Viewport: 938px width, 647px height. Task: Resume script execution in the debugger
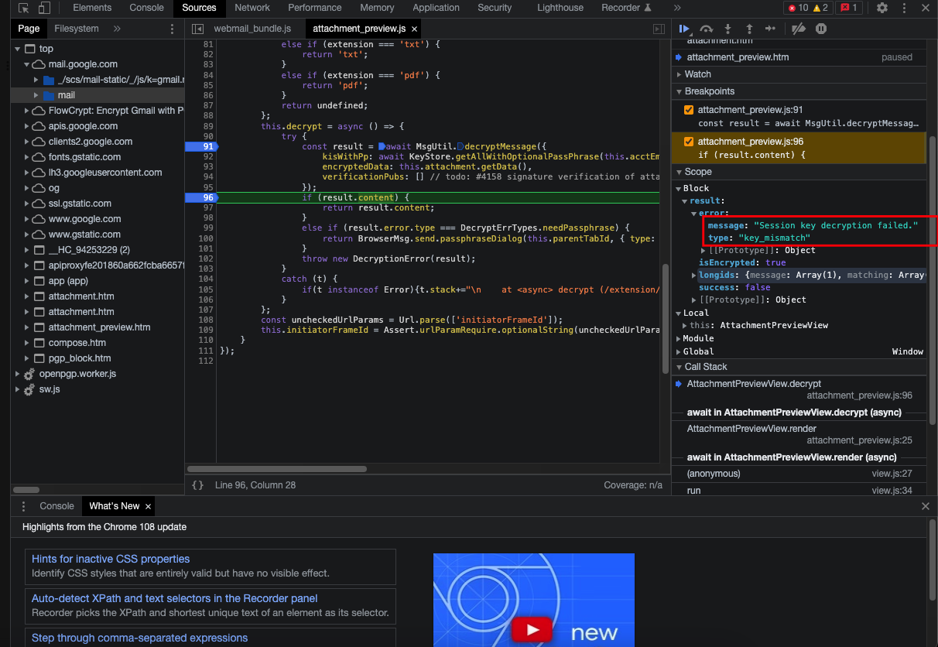coord(683,29)
